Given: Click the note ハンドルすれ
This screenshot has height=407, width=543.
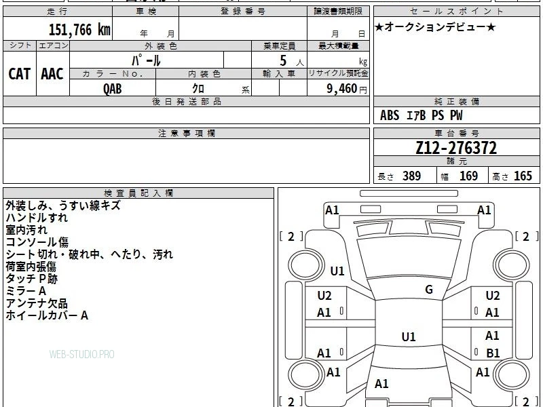Looking at the screenshot, I should [37, 218].
